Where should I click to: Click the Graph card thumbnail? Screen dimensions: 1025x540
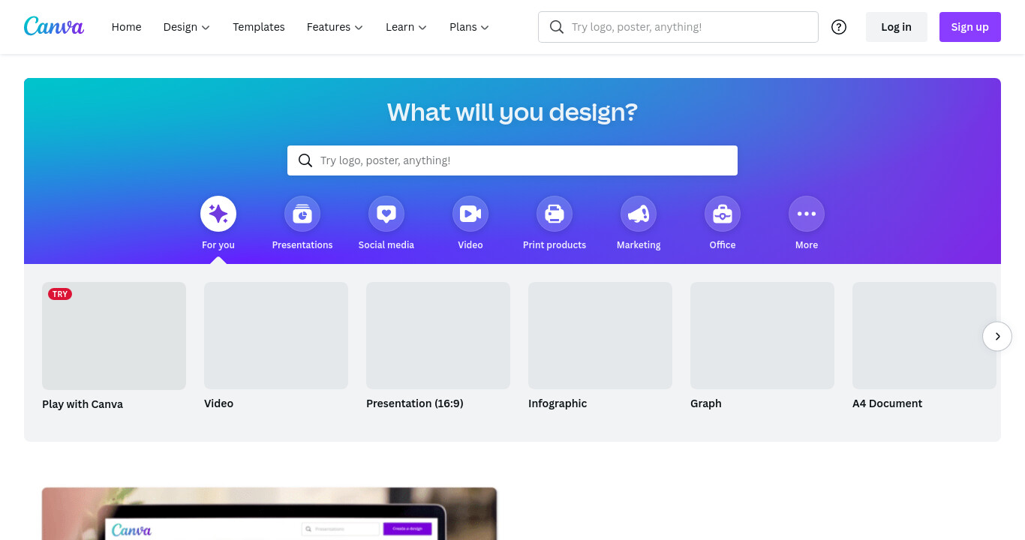click(762, 335)
